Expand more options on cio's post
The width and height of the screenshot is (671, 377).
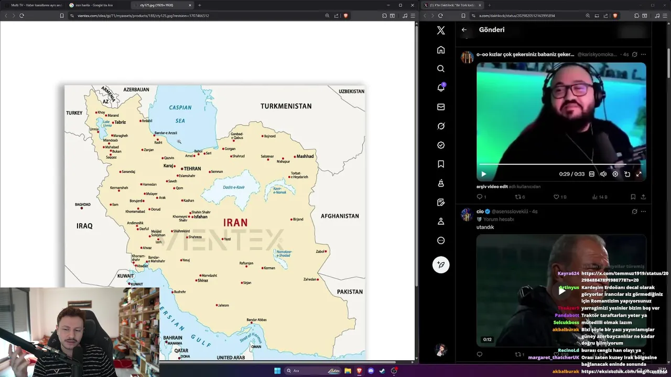click(643, 212)
